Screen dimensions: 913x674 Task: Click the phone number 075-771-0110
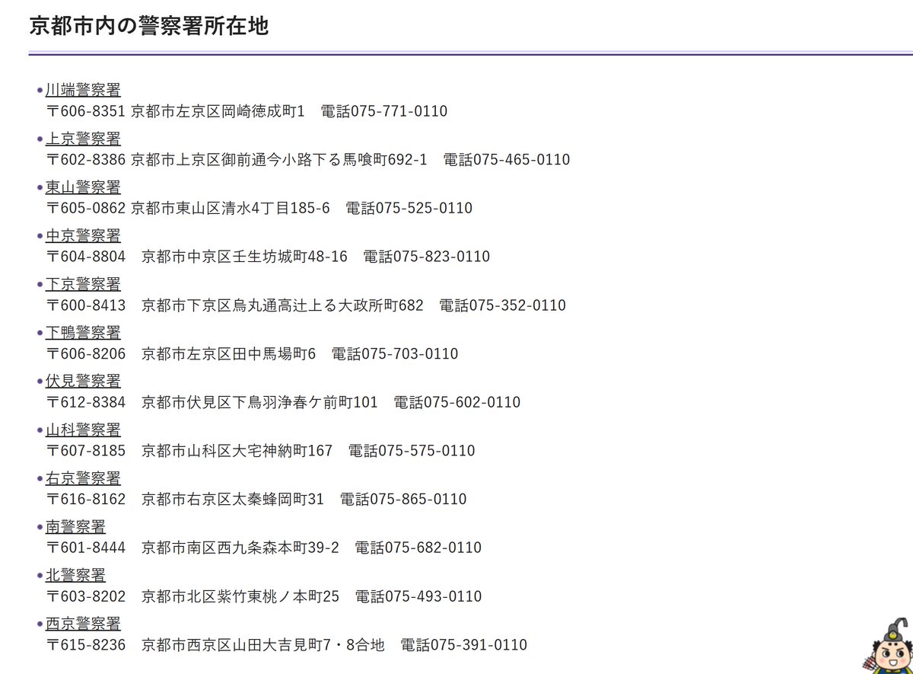point(399,111)
